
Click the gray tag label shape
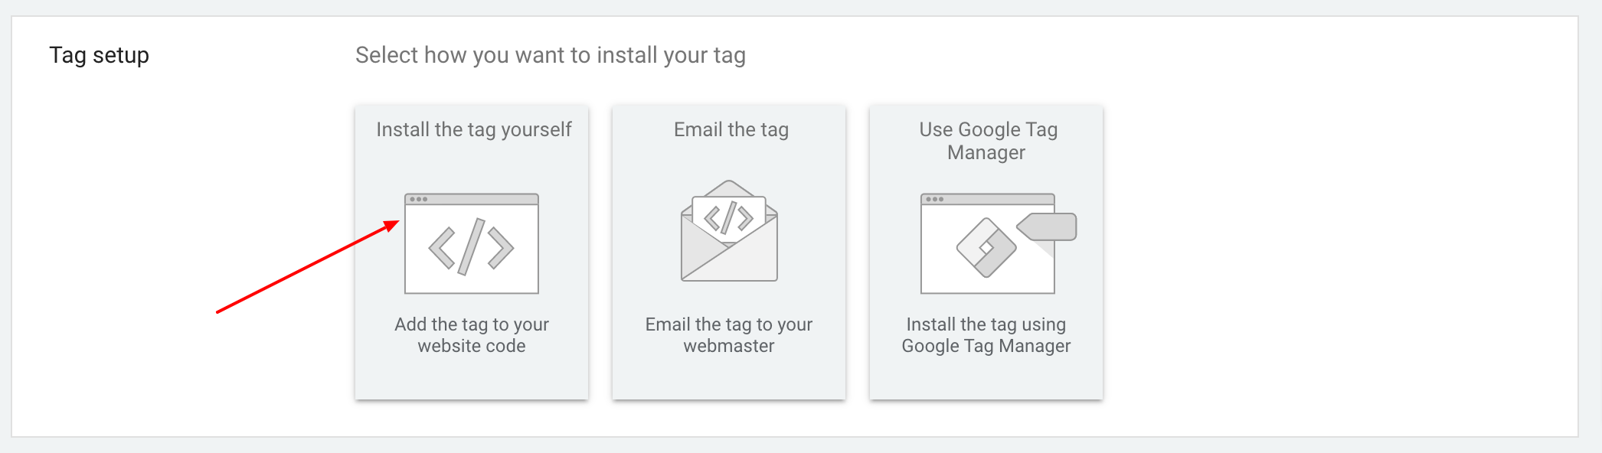coord(1049,226)
